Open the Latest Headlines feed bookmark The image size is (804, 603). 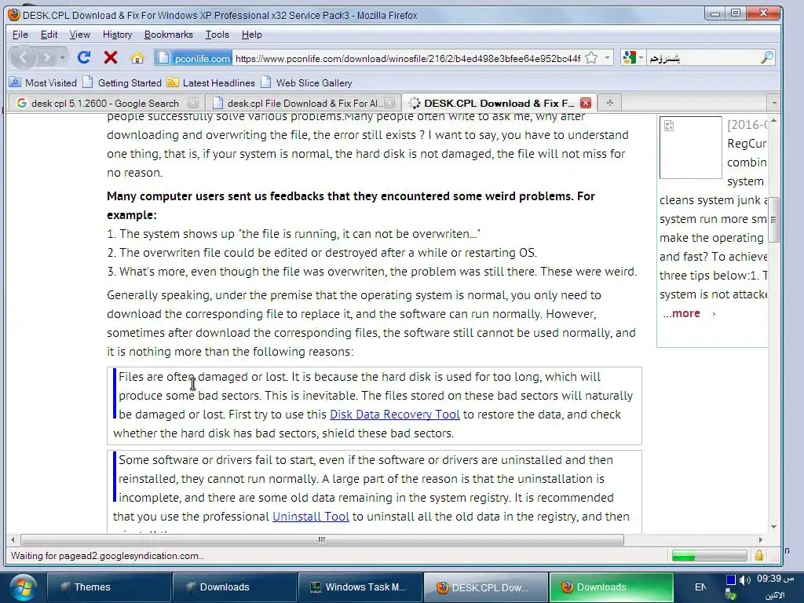[211, 82]
